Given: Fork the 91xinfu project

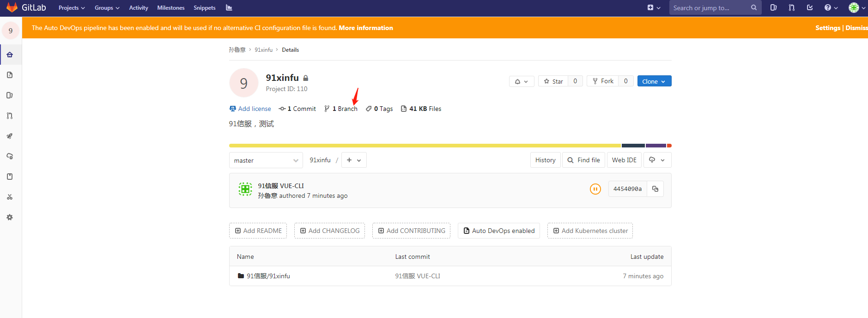Looking at the screenshot, I should [603, 81].
